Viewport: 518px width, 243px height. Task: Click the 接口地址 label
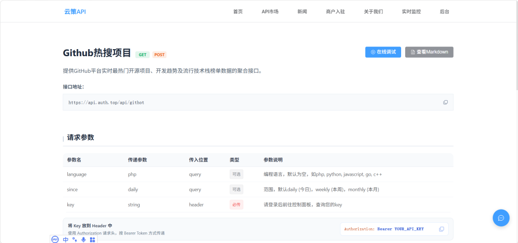coord(74,87)
